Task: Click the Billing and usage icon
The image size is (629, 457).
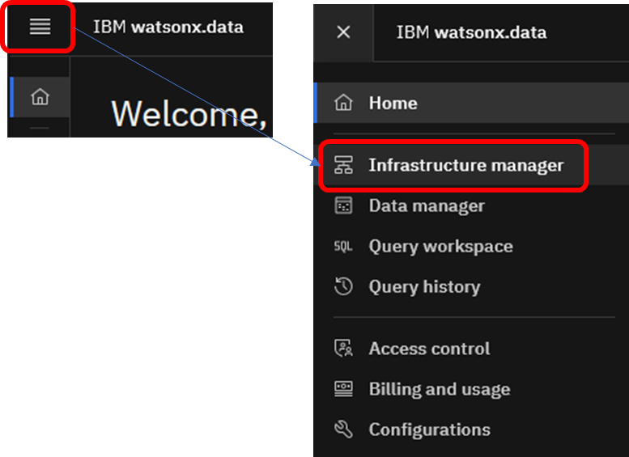Action: click(343, 389)
